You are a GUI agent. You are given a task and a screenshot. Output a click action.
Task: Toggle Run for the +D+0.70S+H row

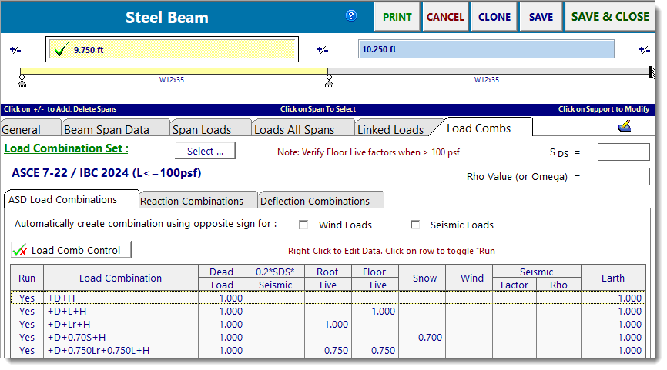pyautogui.click(x=27, y=338)
